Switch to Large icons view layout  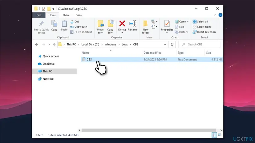click(x=220, y=135)
